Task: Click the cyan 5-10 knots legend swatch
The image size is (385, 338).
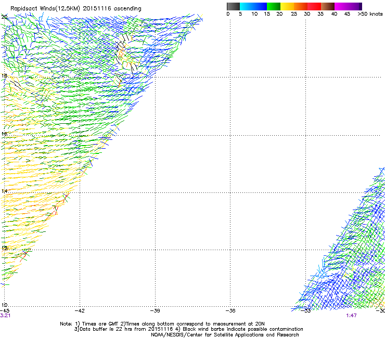Action: [x=247, y=6]
